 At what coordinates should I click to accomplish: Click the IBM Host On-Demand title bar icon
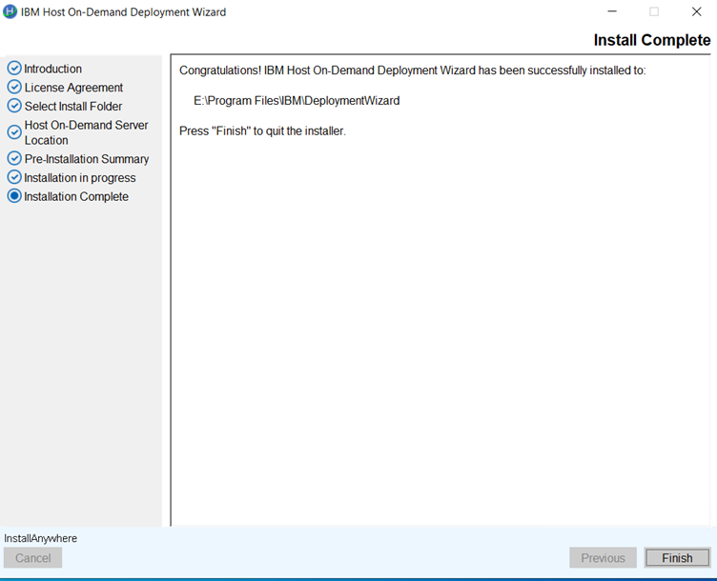10,12
